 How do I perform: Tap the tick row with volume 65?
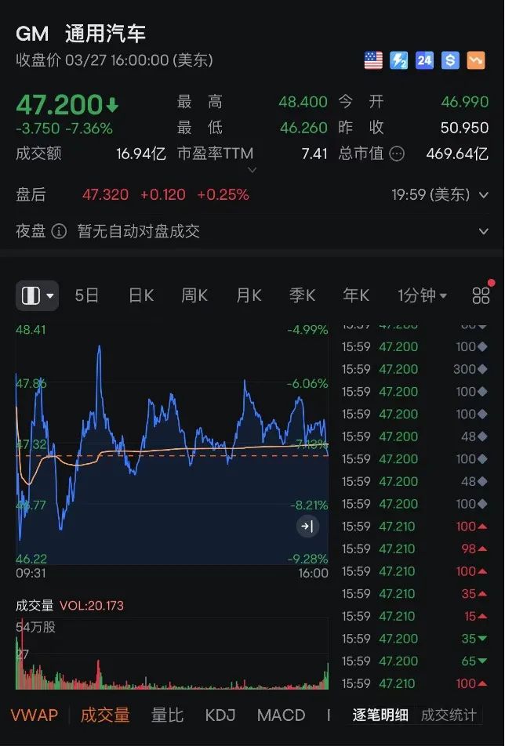[x=414, y=661]
